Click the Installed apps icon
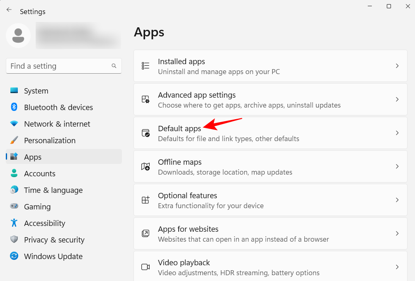The width and height of the screenshot is (415, 281). click(145, 66)
